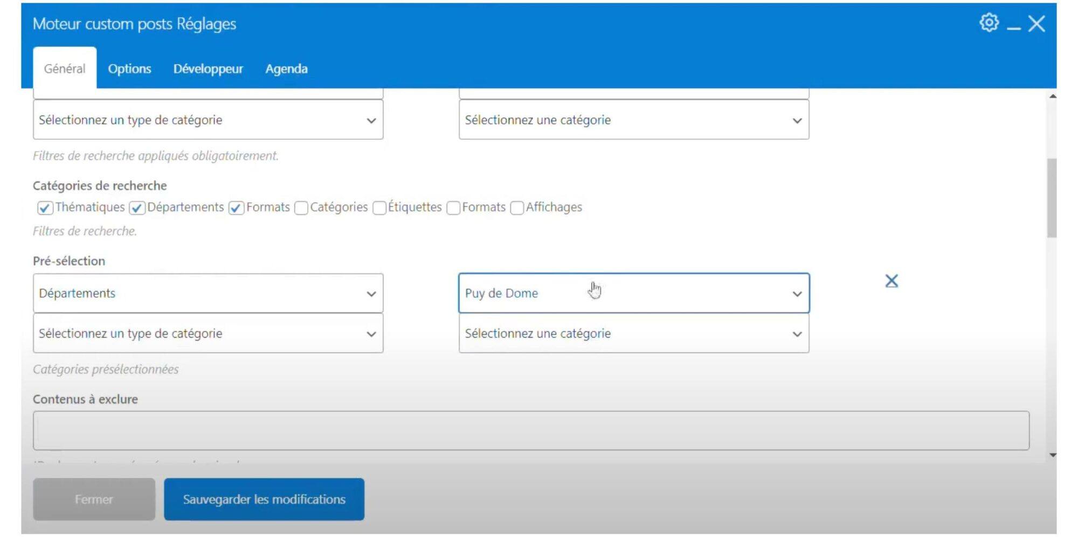This screenshot has height=537, width=1078.
Task: Enable the Étiquettes checkbox
Action: (379, 208)
